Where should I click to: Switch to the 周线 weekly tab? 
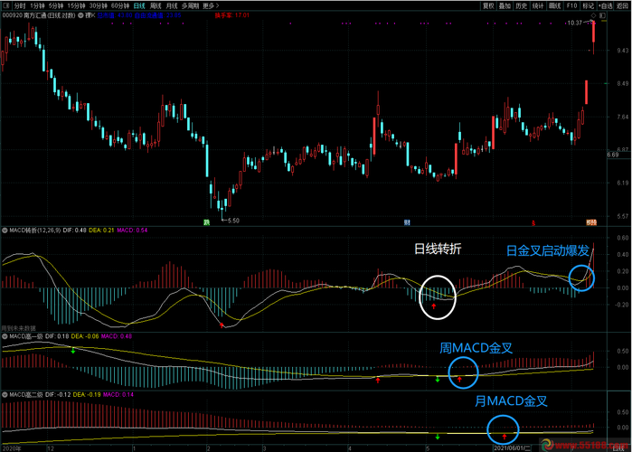[x=156, y=5]
